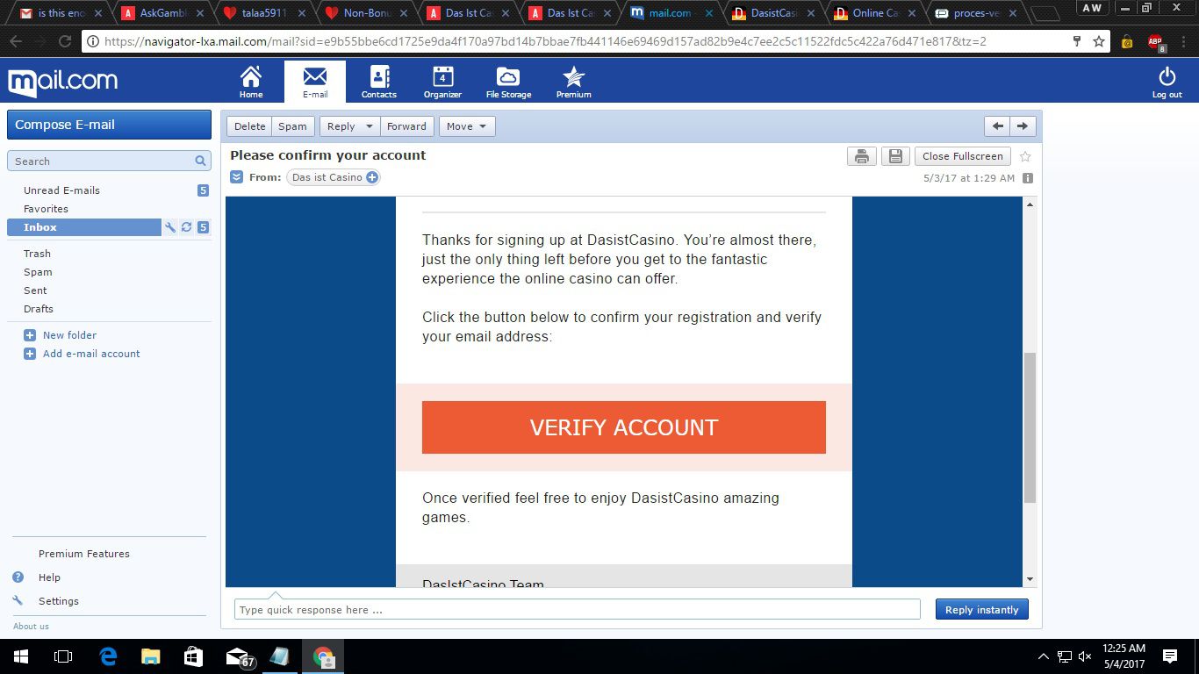Star this email as favorite
The width and height of the screenshot is (1199, 674).
point(1025,156)
